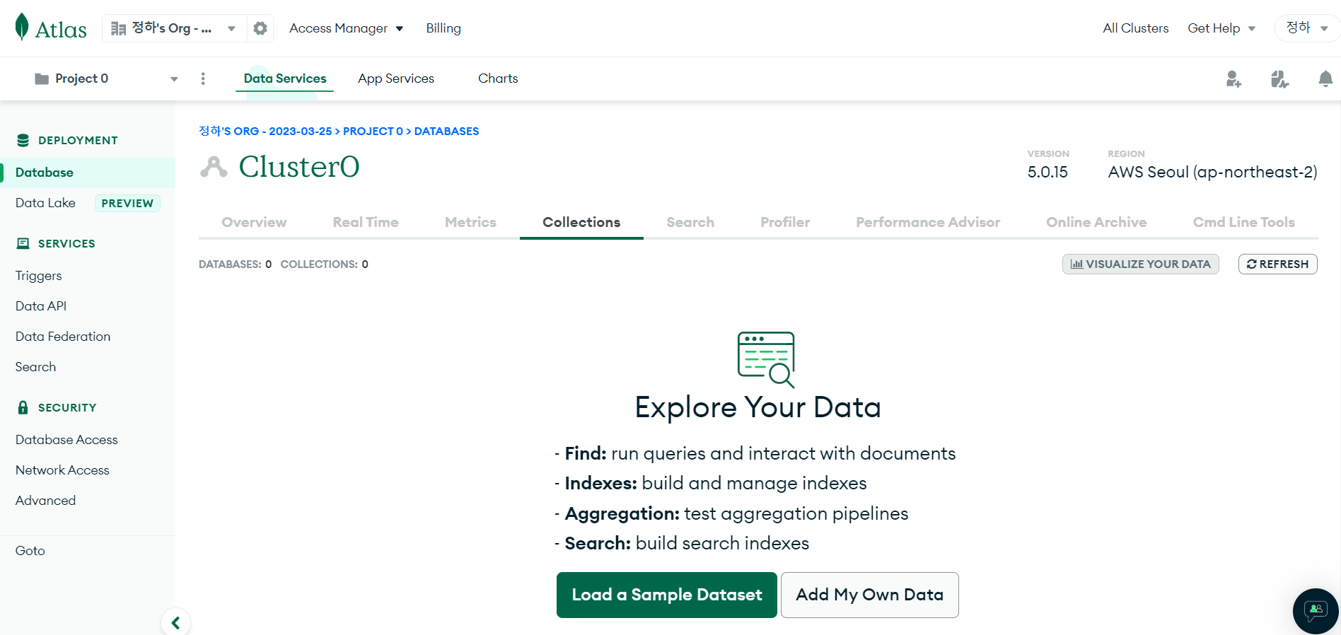Screen dimensions: 1341x635
Task: Open Triggers under Services
Action: 39,276
